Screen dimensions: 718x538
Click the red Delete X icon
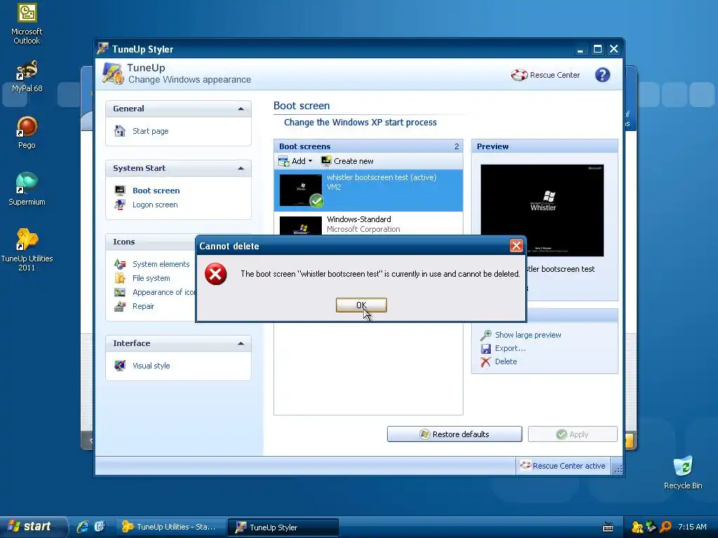point(486,362)
